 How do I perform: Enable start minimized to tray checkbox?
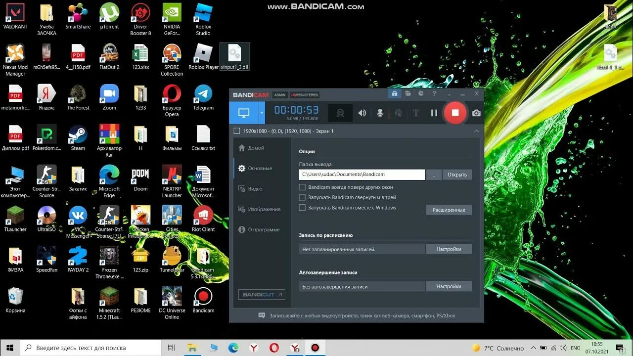point(302,197)
